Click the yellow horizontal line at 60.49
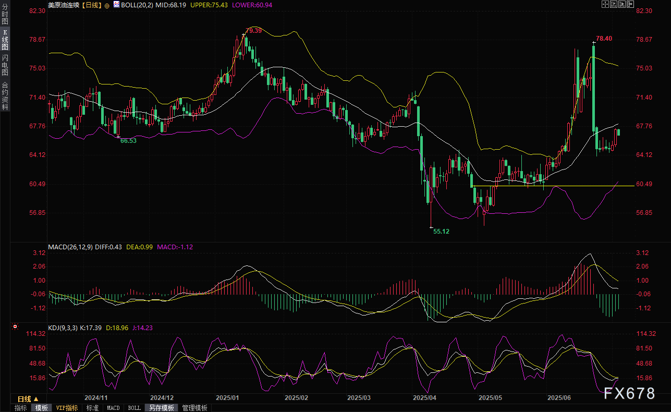 pos(574,186)
